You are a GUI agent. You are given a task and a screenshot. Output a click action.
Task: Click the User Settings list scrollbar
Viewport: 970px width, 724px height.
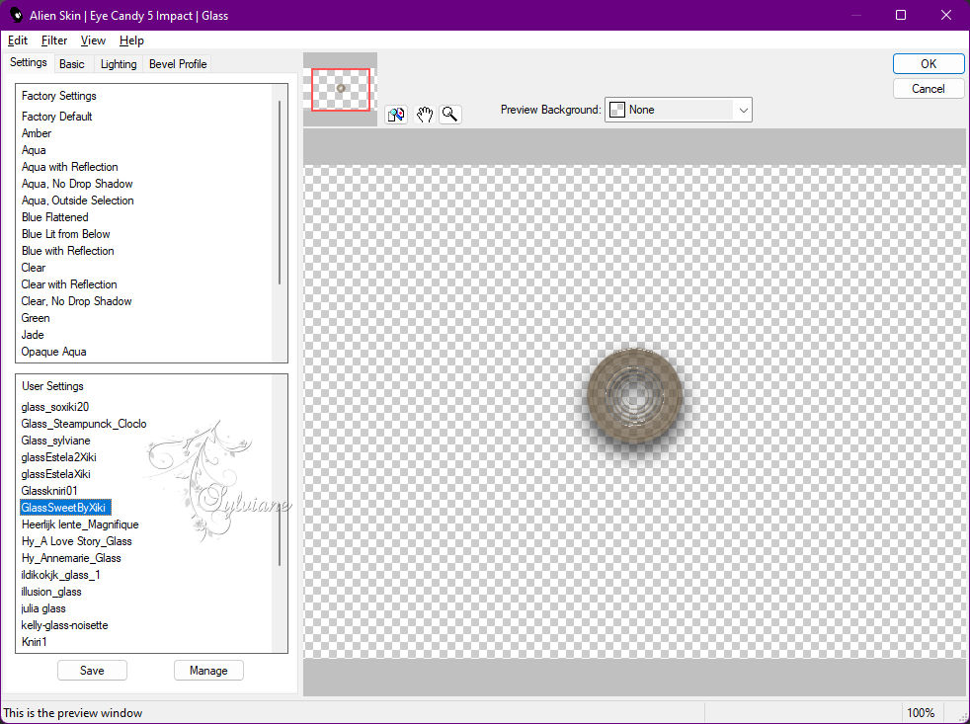coord(280,535)
